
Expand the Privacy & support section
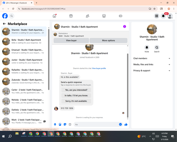click(x=152, y=71)
